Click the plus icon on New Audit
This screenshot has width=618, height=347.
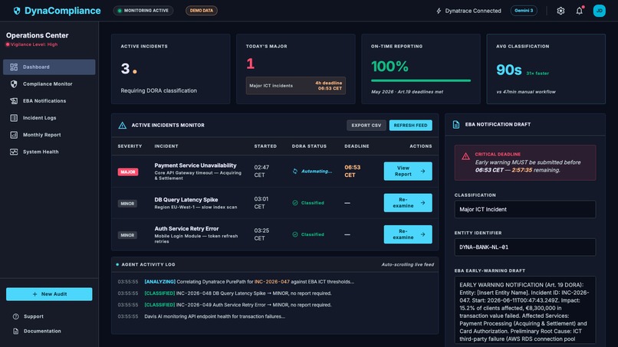[35, 294]
